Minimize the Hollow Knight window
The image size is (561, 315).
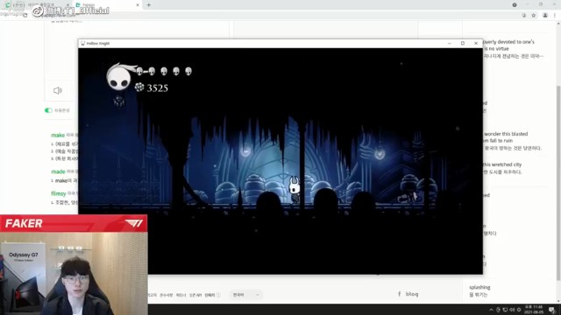450,43
